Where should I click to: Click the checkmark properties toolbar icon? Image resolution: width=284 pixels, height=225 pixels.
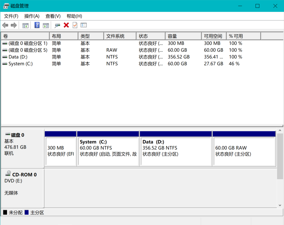75,25
